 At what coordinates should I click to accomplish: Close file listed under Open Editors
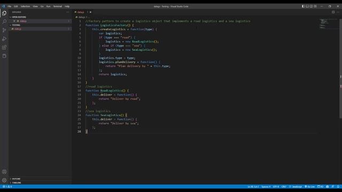pyautogui.click(x=14, y=21)
